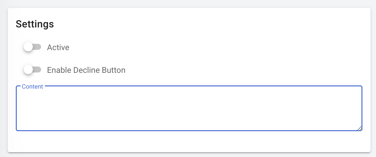Grab the resize grip of Content box
The image size is (376, 157).
point(360,128)
